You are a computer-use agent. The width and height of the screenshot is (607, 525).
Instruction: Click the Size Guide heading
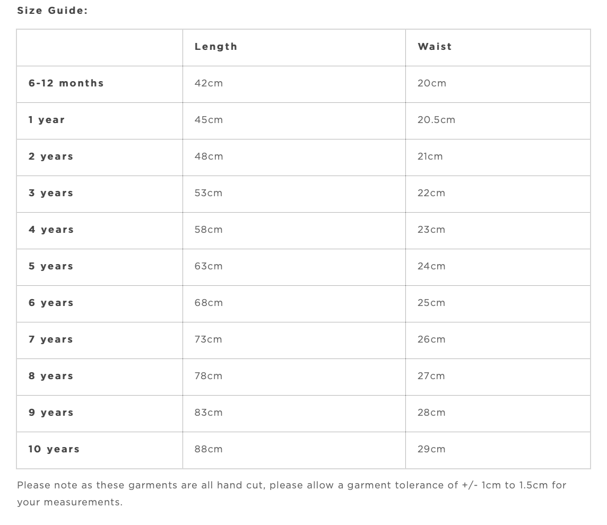pyautogui.click(x=52, y=11)
